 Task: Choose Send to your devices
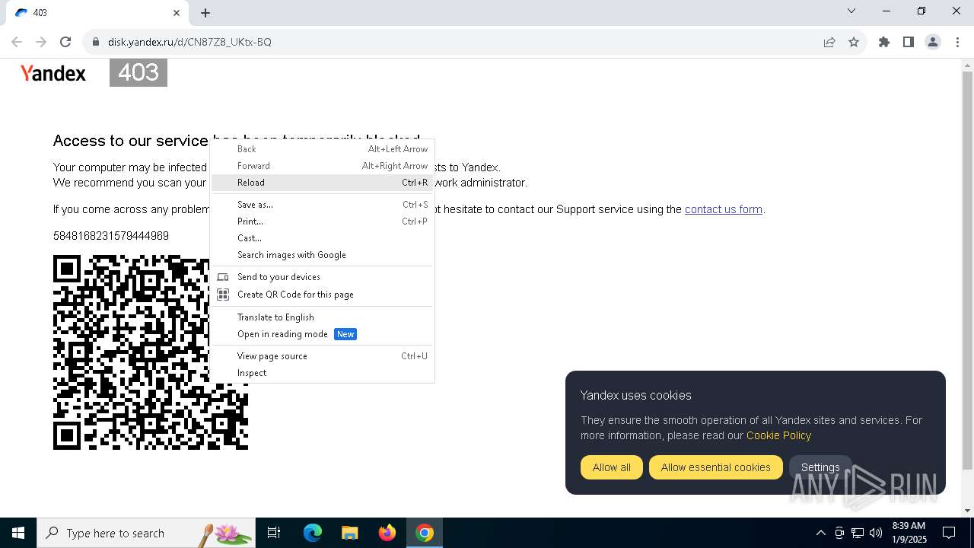coord(322,277)
